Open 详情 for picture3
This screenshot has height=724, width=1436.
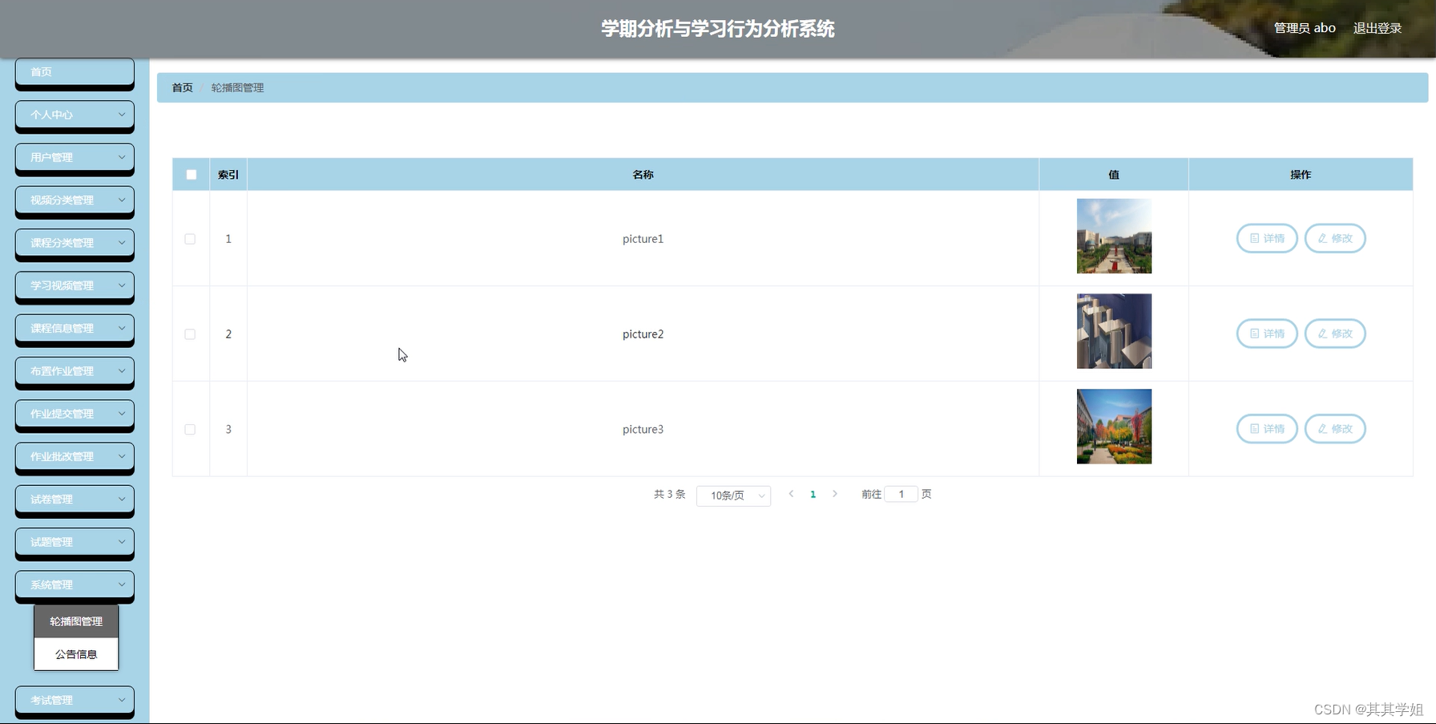pyautogui.click(x=1266, y=429)
